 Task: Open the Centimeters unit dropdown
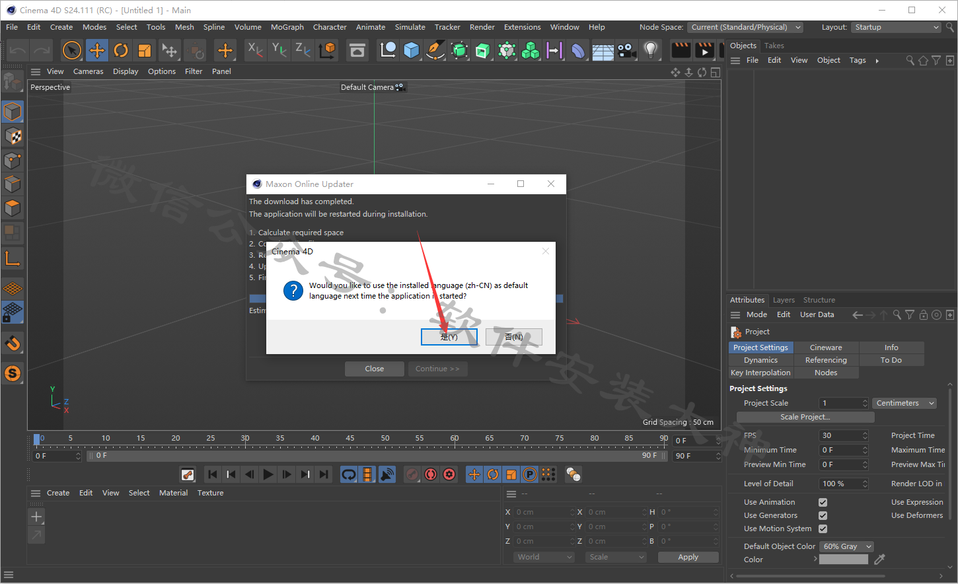click(x=905, y=403)
